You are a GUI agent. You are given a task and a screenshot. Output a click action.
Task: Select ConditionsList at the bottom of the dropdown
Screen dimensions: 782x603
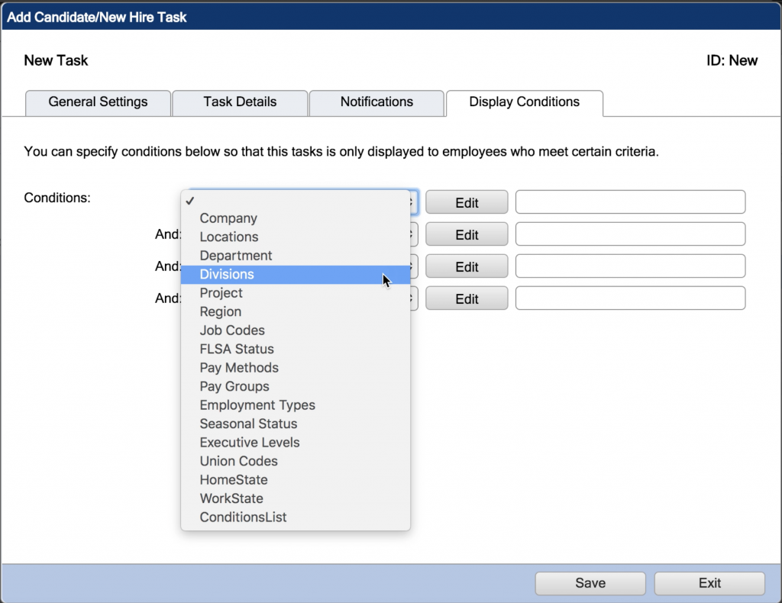click(243, 517)
